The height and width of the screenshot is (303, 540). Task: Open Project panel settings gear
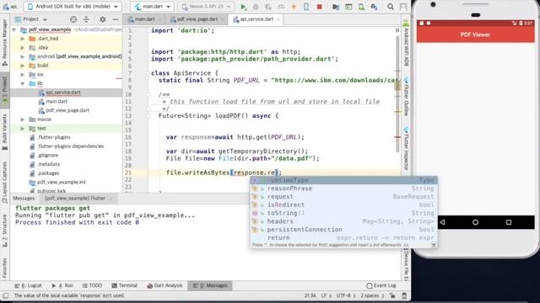pyautogui.click(x=103, y=19)
